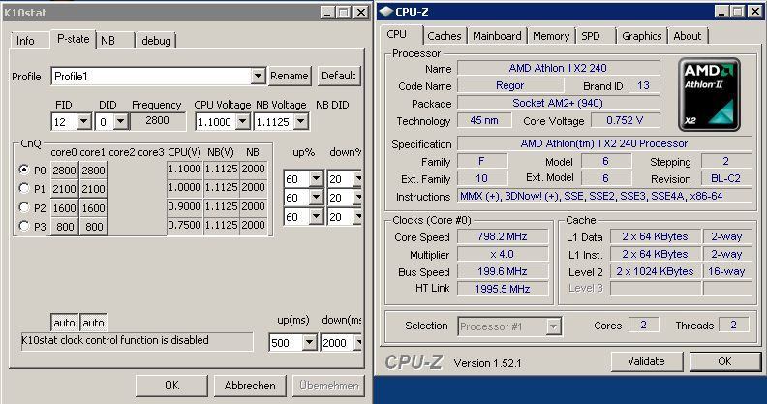767x404 pixels.
Task: Click the Revision value BL-C2
Action: (x=726, y=178)
